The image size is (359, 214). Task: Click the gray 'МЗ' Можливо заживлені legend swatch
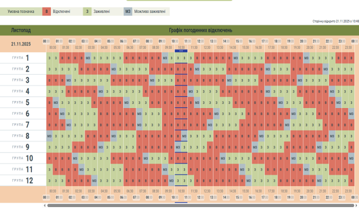pyautogui.click(x=128, y=10)
